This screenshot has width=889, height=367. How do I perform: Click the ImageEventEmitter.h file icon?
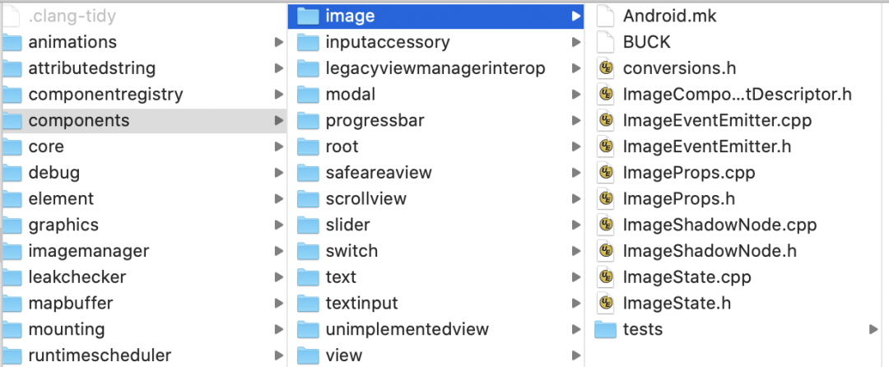click(x=606, y=146)
